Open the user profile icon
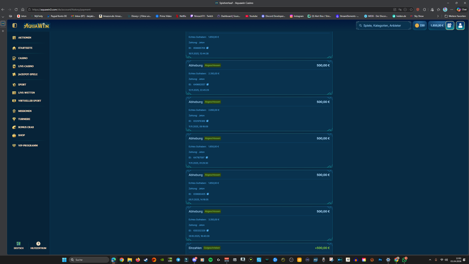The image size is (469, 264). click(460, 26)
